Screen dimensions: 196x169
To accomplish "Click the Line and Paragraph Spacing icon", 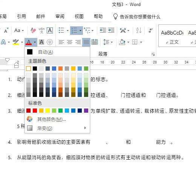I will point(106,42).
